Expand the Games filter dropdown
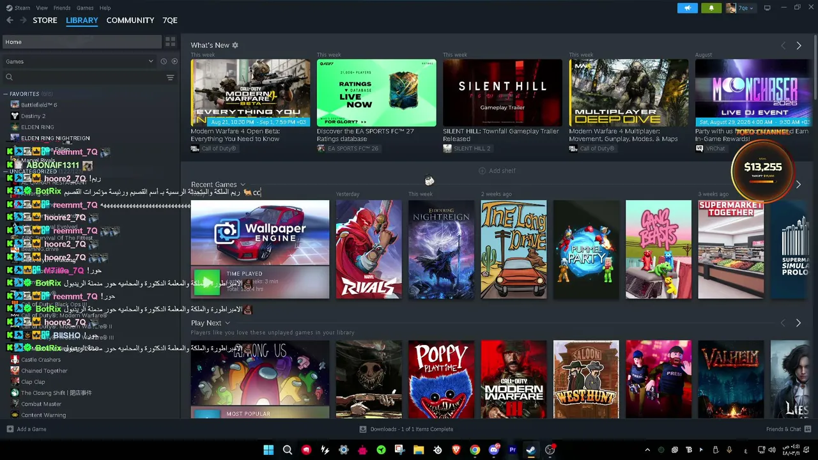This screenshot has width=818, height=460. 80,61
